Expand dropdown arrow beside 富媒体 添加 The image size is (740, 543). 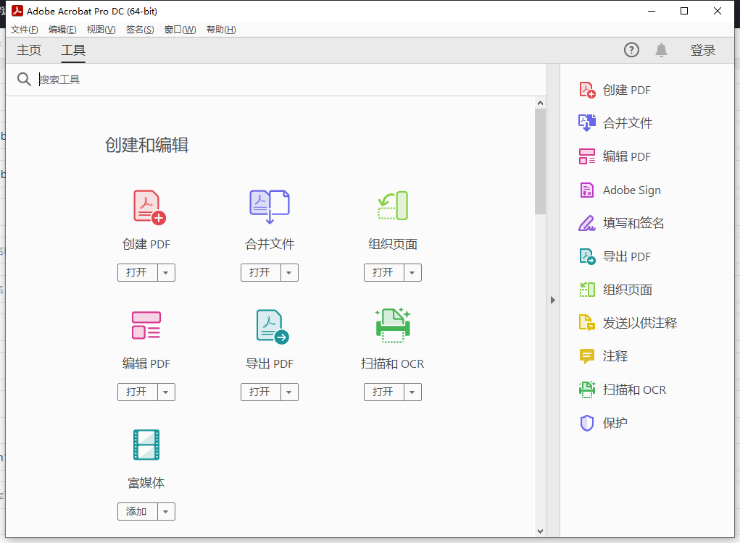pyautogui.click(x=166, y=511)
